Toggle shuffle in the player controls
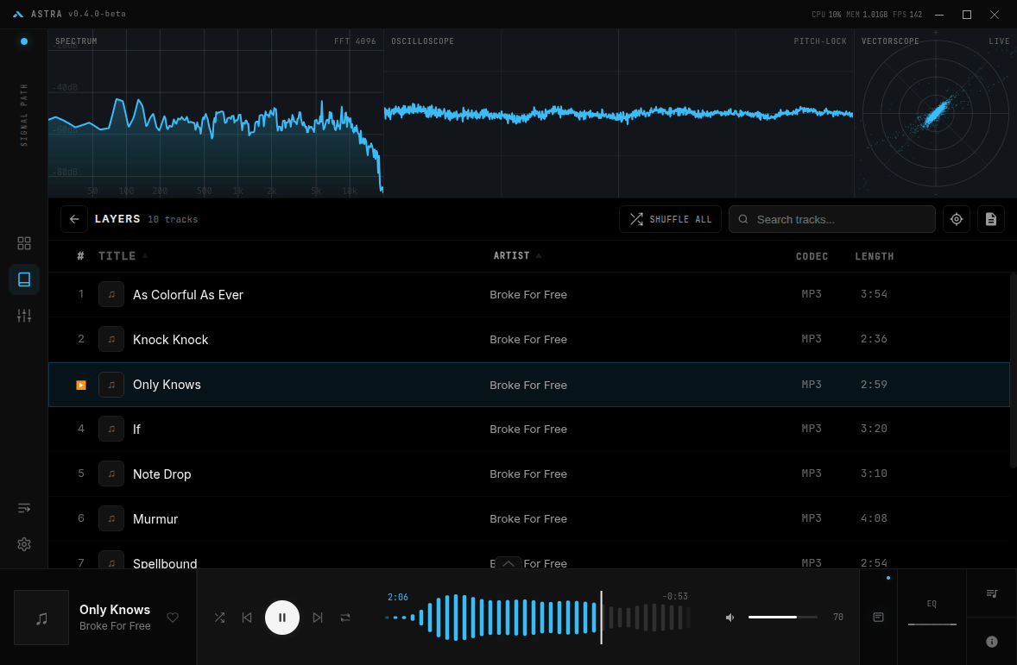This screenshot has height=665, width=1017. coord(219,618)
